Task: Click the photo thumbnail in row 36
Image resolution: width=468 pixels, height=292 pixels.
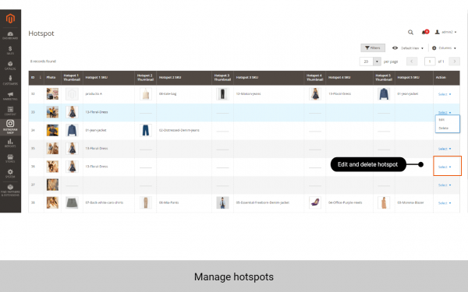Action: 52,167
